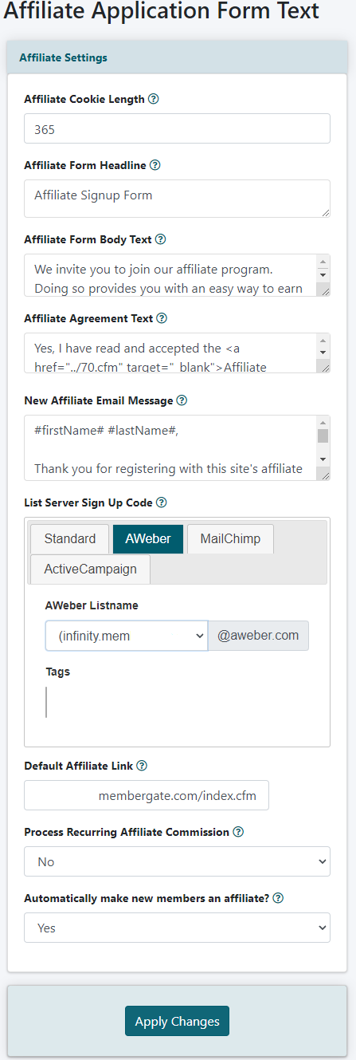The image size is (356, 1060).
Task: Expand Process Recurring Affiliate Commission dropdown
Action: (177, 861)
